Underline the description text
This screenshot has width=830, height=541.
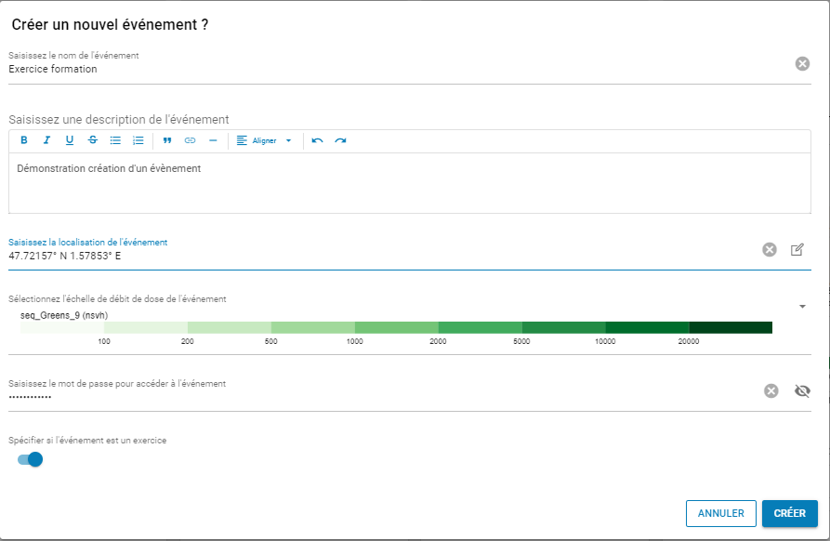coord(70,140)
